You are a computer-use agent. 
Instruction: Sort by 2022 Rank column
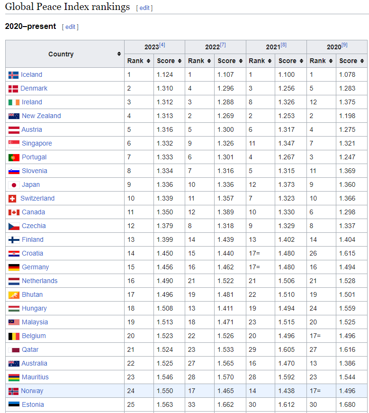click(x=209, y=61)
